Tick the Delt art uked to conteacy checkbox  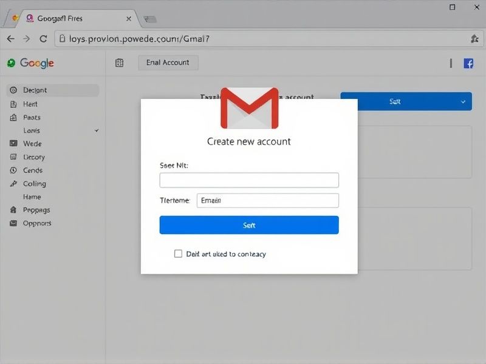(x=178, y=254)
